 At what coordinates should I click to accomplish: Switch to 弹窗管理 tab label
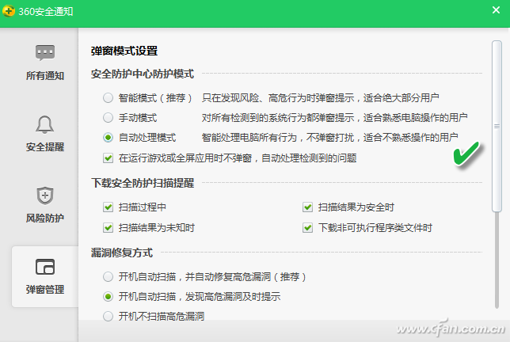click(x=45, y=289)
